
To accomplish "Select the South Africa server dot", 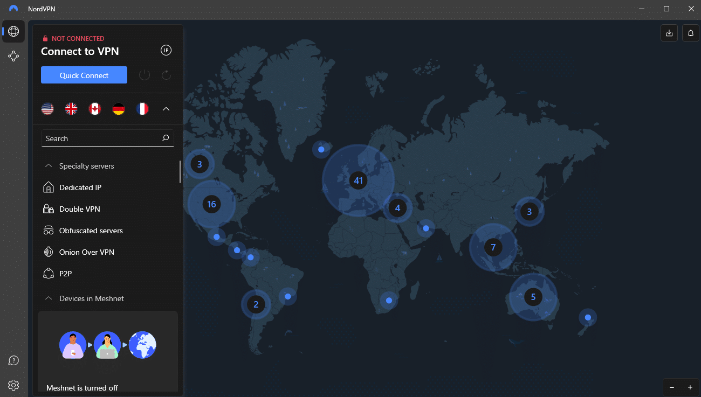I will 389,300.
